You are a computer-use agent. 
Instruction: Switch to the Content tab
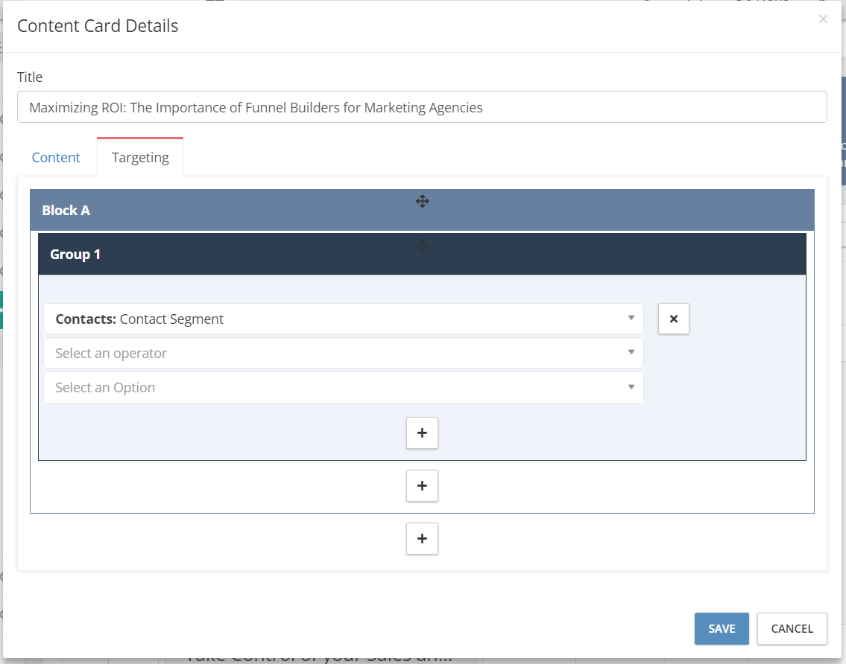point(56,157)
